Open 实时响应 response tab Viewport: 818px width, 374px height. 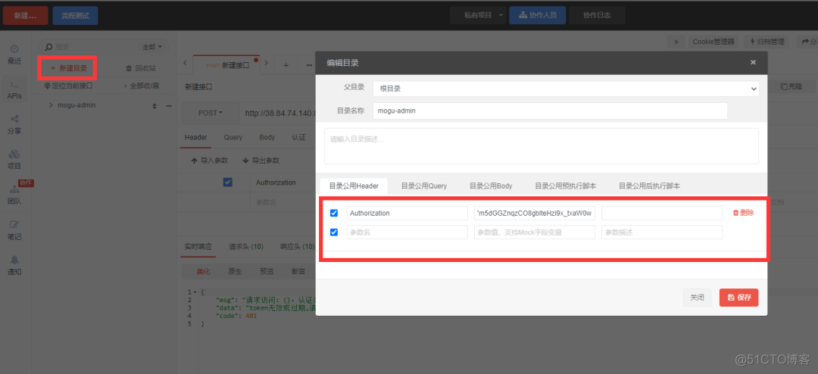coord(198,246)
